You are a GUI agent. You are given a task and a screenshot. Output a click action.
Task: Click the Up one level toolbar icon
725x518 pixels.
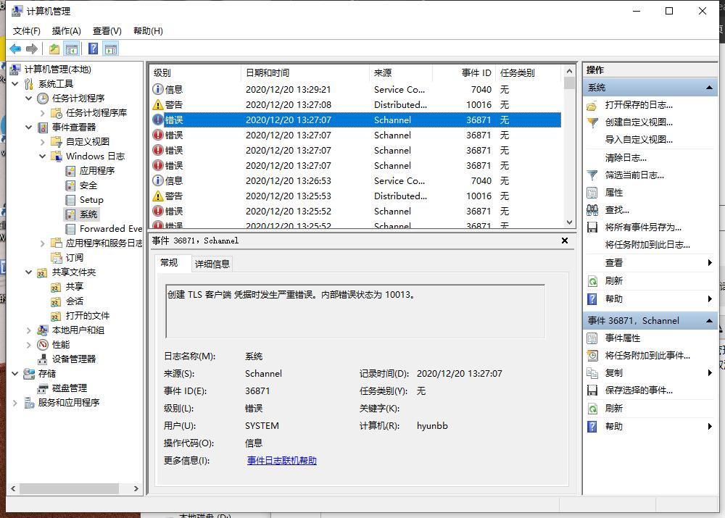[x=54, y=49]
